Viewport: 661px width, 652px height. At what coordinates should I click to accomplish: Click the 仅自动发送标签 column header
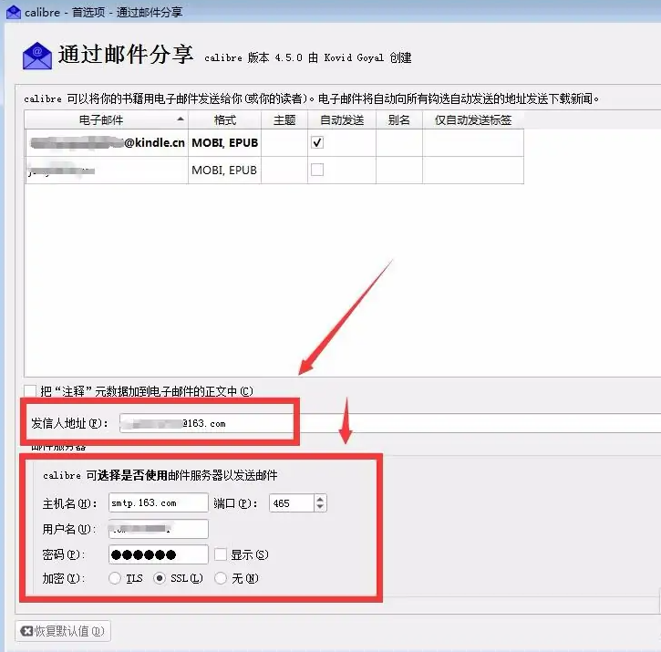click(473, 120)
